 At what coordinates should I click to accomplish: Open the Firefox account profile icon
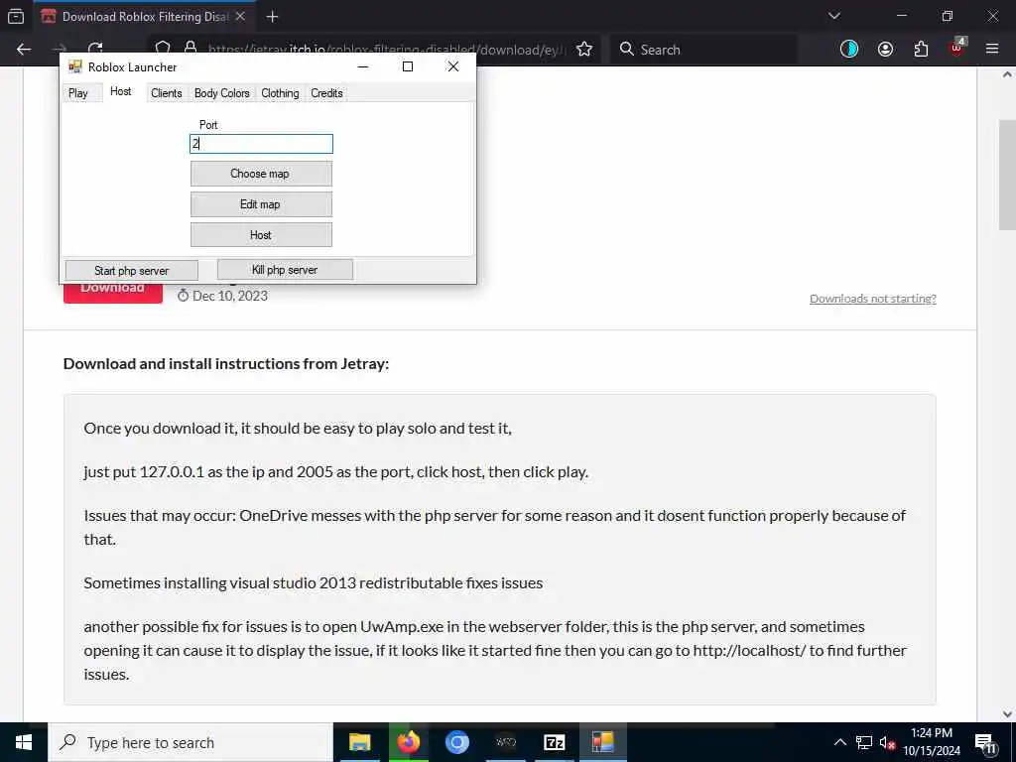tap(885, 50)
